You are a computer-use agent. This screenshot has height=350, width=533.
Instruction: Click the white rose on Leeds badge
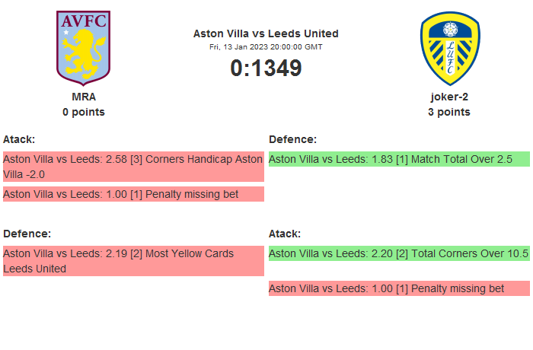pos(449,30)
